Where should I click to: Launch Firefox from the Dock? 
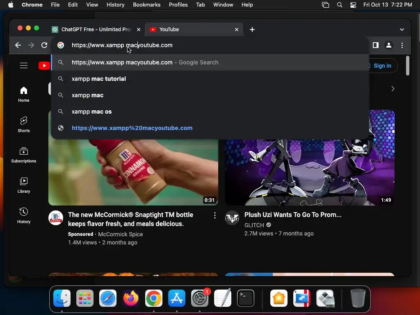click(131, 298)
